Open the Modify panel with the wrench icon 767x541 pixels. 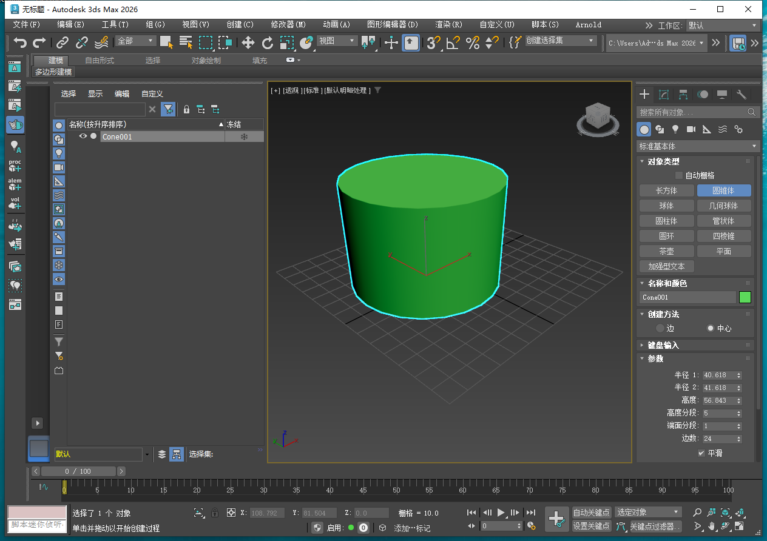(x=742, y=95)
